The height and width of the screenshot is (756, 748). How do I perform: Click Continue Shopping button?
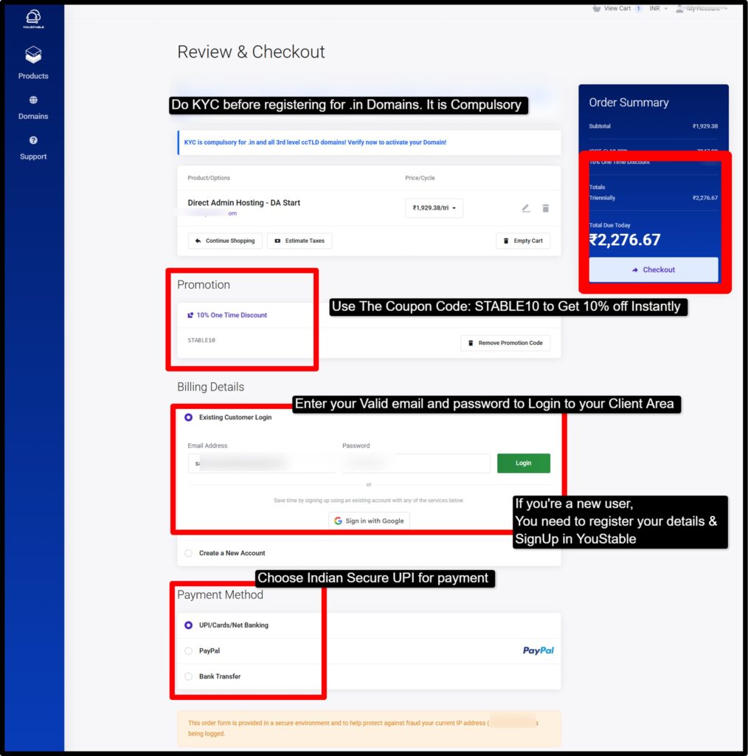(x=225, y=241)
